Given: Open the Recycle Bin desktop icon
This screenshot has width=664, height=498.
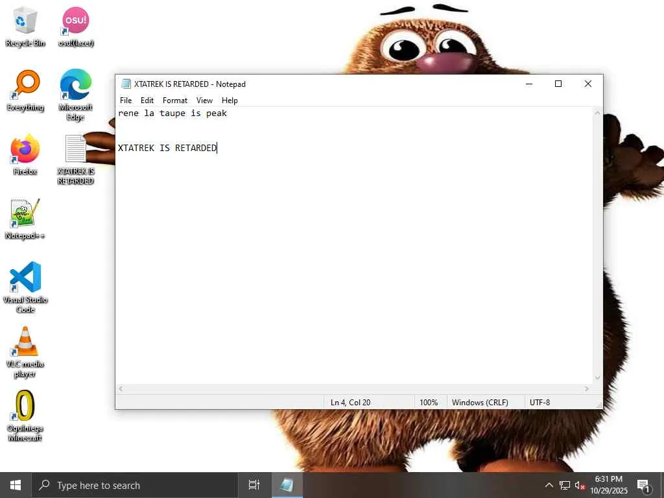Looking at the screenshot, I should (25, 27).
